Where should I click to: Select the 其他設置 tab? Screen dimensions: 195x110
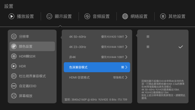coord(173,16)
